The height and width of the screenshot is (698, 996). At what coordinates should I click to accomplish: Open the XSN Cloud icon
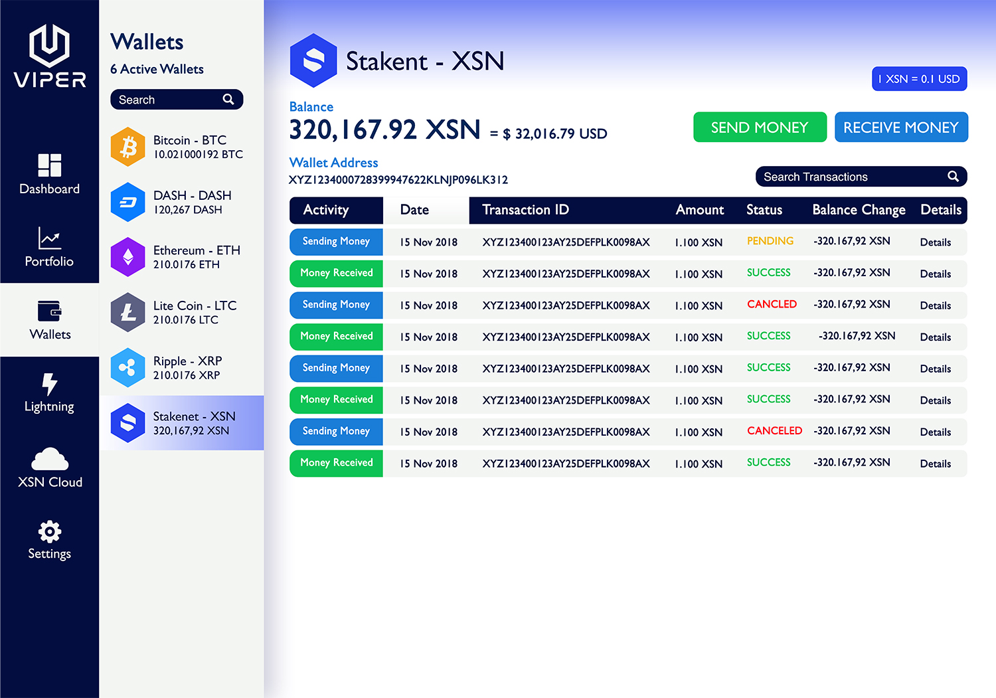pyautogui.click(x=50, y=459)
